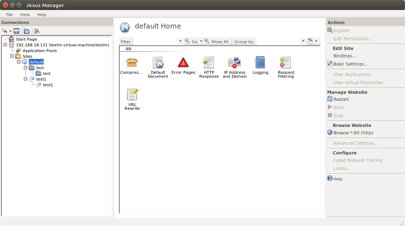Collapse the parent test folder node

tap(25, 67)
